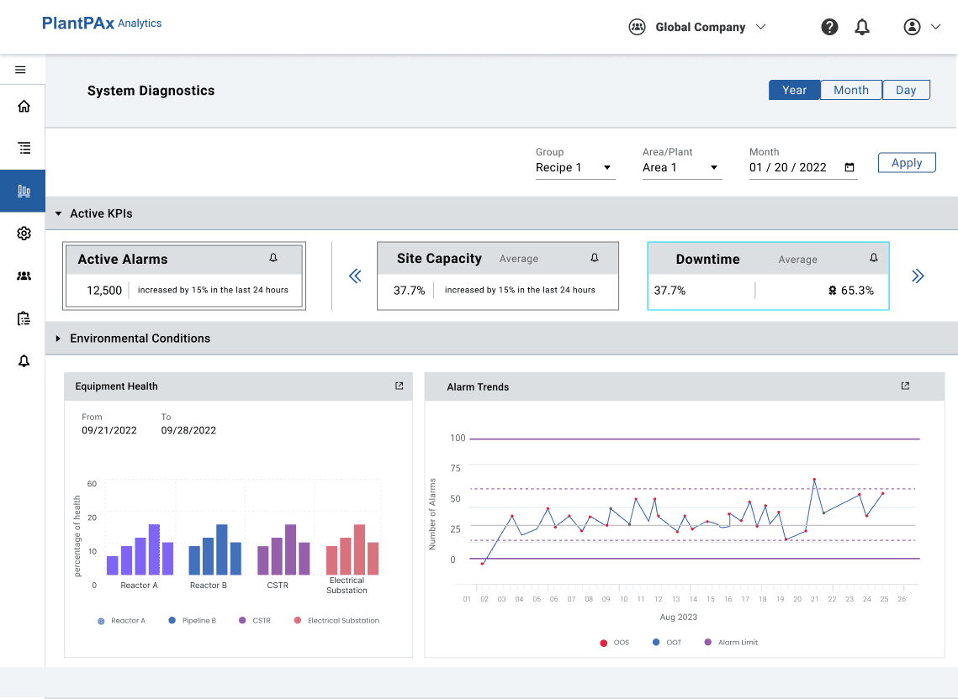
Task: Toggle the Active Alarms bell alert
Action: (x=273, y=258)
